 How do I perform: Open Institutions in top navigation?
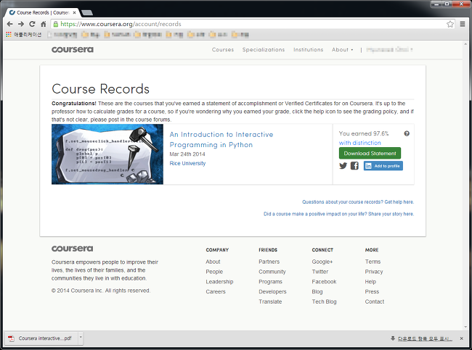308,49
